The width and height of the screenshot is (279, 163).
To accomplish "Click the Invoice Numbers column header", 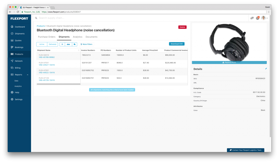I will pos(88,50).
